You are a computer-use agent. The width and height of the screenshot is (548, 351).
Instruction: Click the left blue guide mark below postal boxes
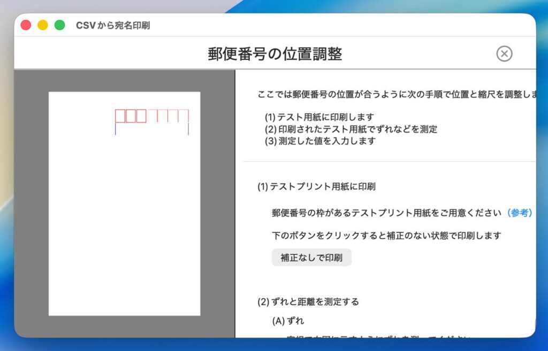[x=116, y=129]
